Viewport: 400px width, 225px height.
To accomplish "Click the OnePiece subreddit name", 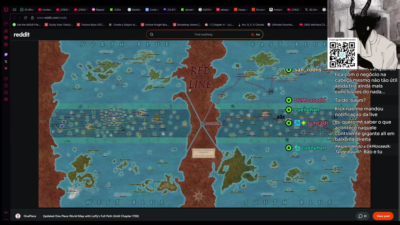I will (30, 216).
